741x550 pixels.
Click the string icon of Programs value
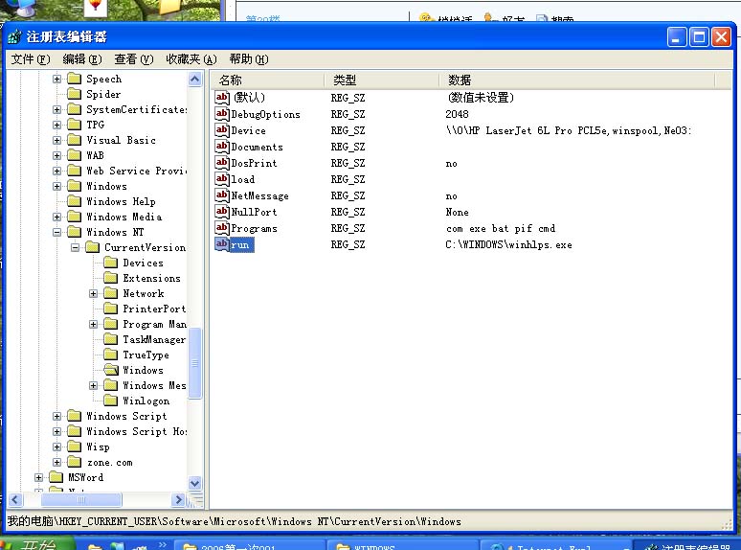[222, 228]
